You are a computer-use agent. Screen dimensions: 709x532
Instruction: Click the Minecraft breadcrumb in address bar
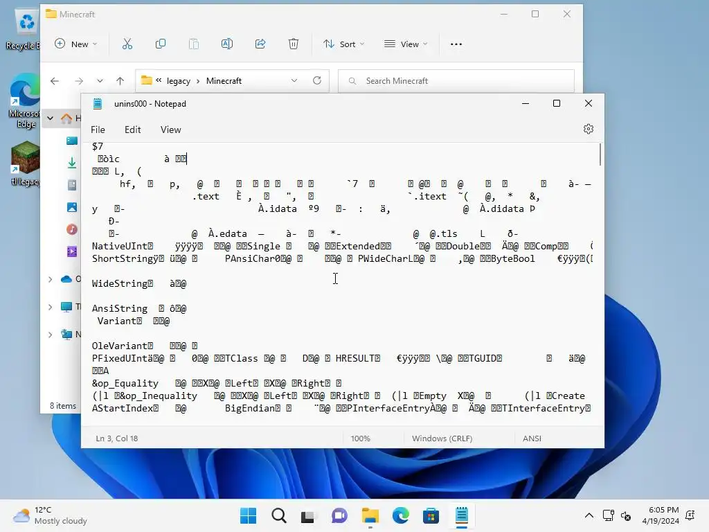[224, 81]
